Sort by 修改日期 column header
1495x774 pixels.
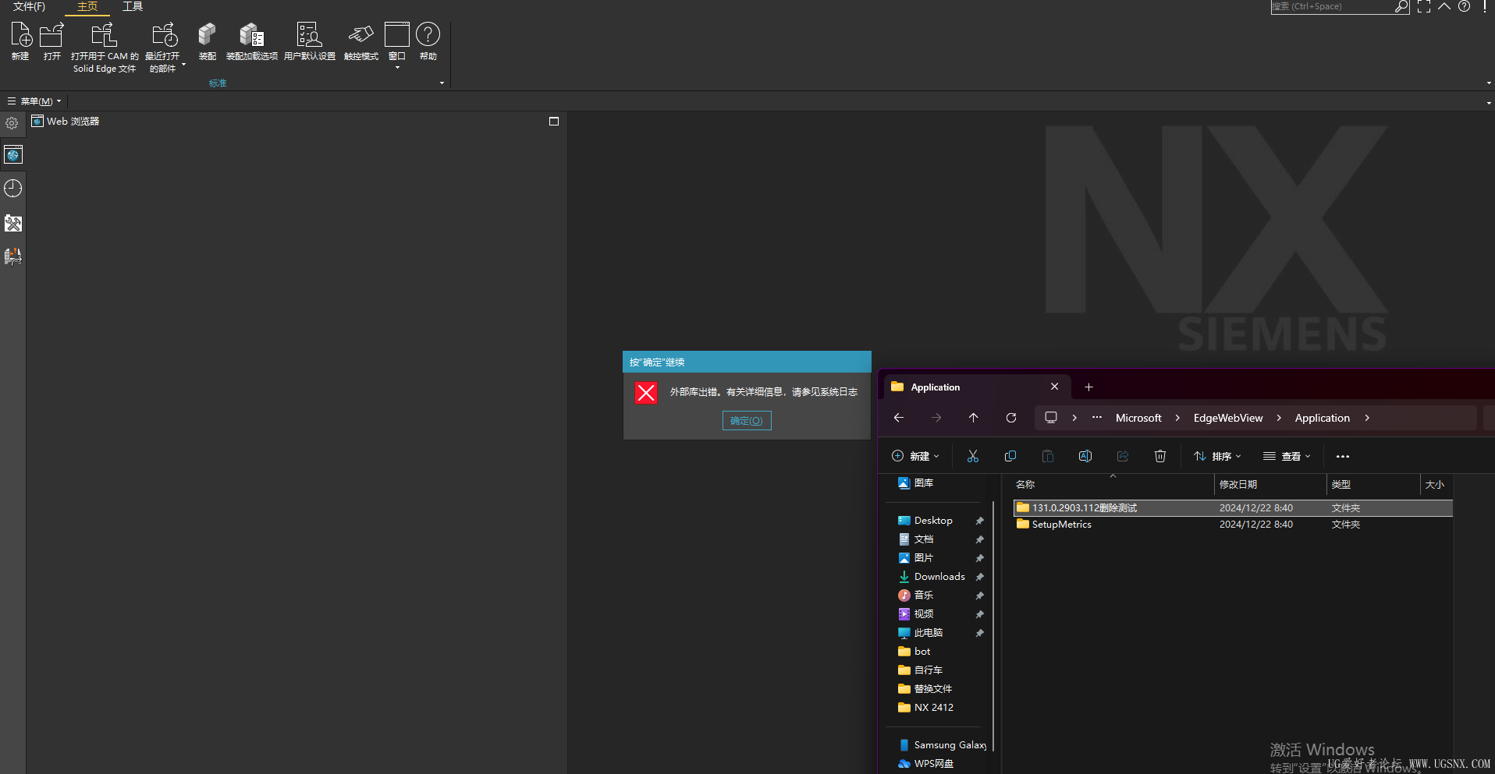tap(1270, 484)
